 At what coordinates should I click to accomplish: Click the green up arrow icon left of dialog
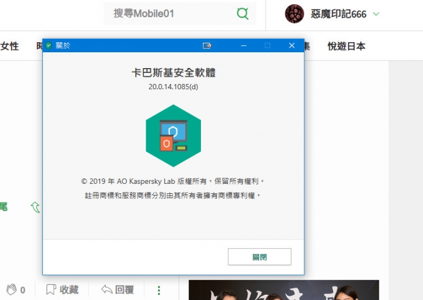(35, 207)
